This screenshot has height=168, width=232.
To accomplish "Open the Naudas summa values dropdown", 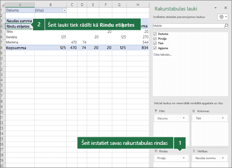I will [223, 158].
